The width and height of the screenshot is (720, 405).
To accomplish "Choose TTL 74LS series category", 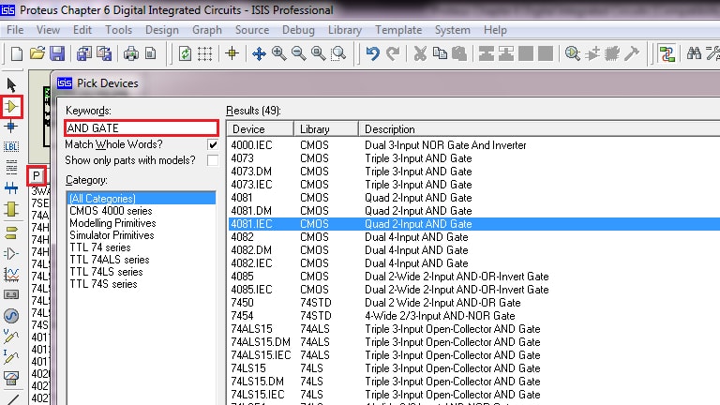I will tap(106, 272).
